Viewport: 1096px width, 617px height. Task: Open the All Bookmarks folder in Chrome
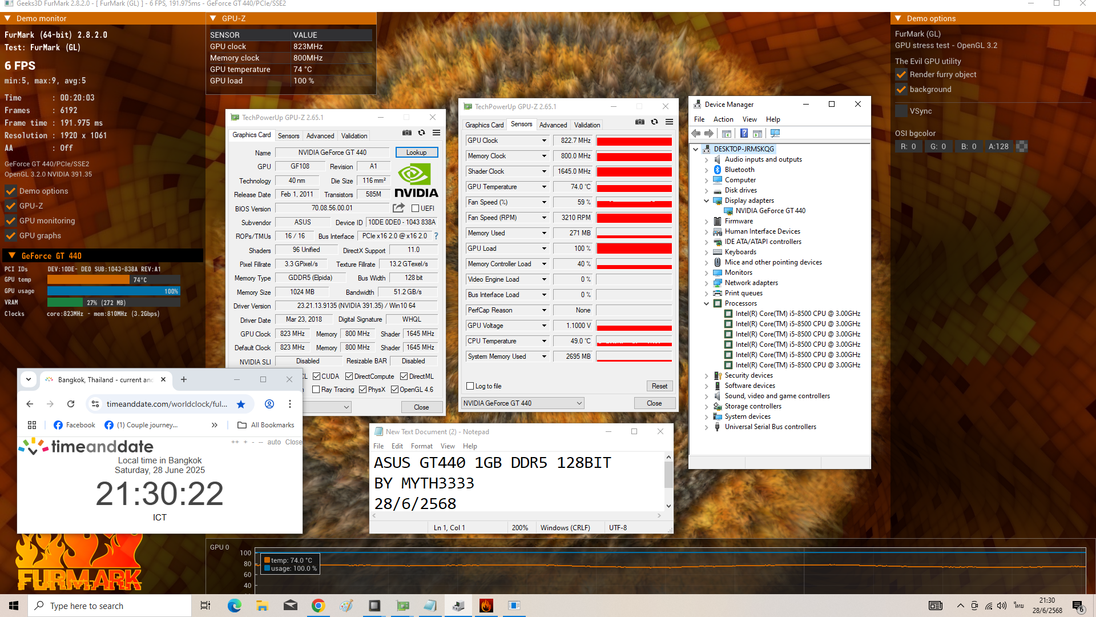point(266,425)
